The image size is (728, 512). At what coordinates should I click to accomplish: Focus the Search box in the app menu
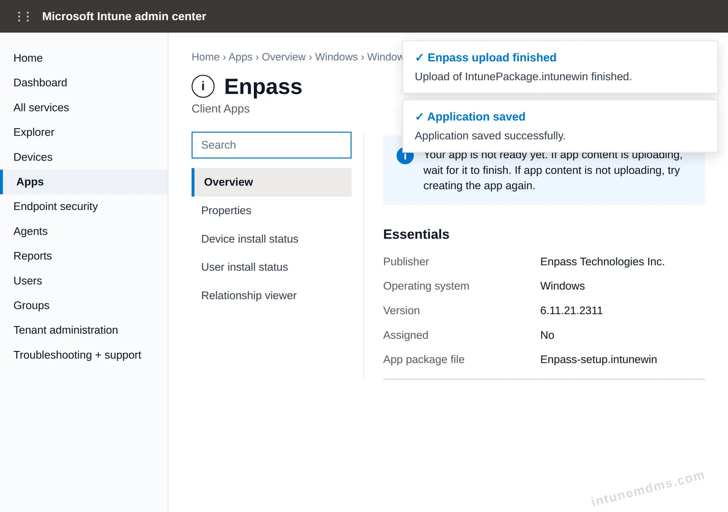[x=271, y=145]
